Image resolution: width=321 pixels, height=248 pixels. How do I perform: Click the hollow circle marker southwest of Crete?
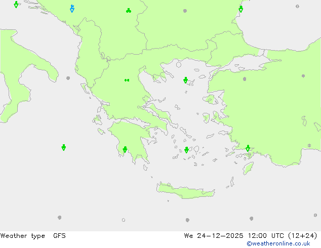click(x=124, y=220)
